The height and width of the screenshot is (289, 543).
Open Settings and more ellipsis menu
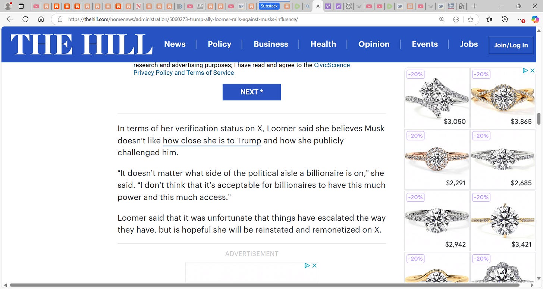(x=521, y=19)
